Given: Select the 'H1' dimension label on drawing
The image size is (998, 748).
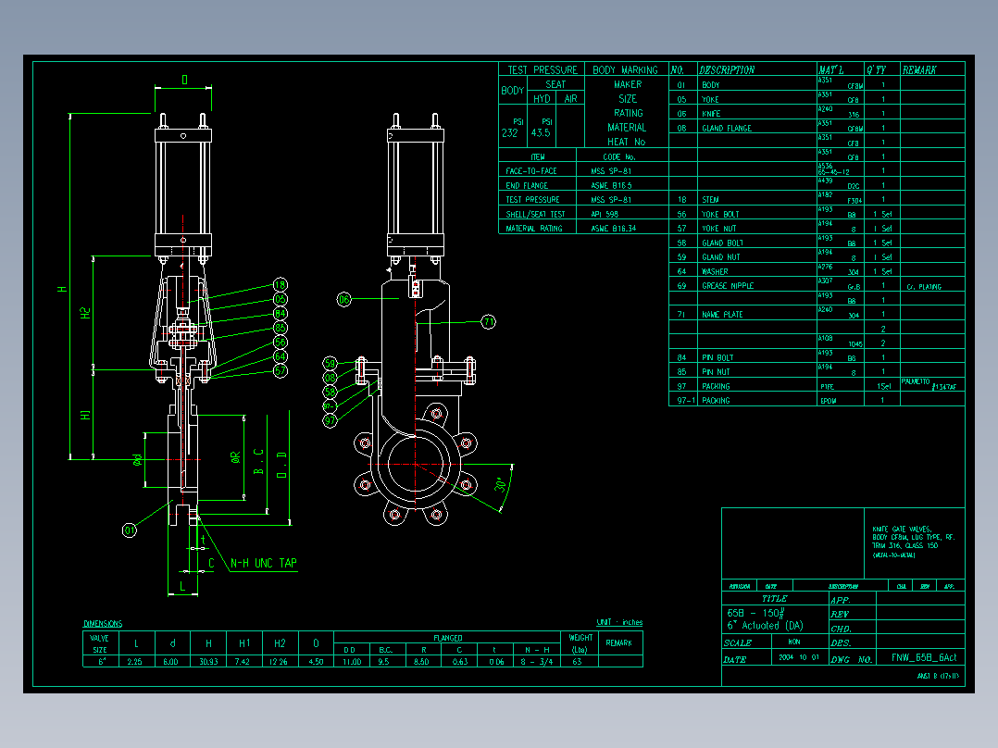Looking at the screenshot, I should [86, 415].
